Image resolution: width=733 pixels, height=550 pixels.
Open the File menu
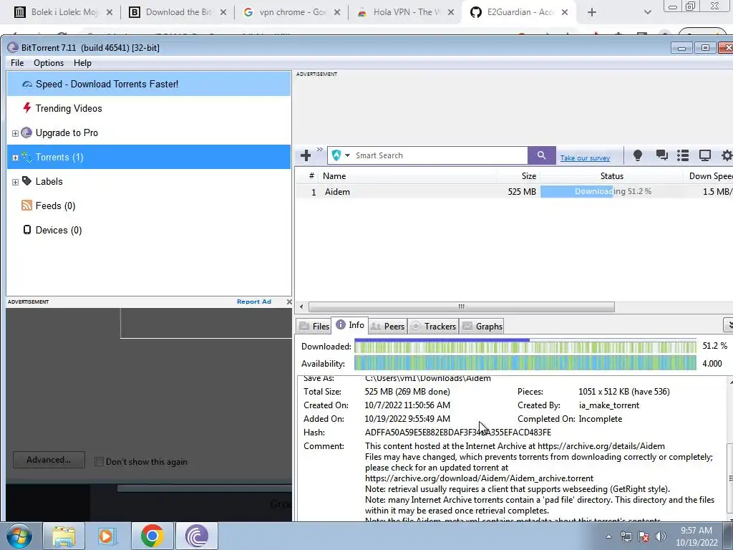(x=17, y=63)
